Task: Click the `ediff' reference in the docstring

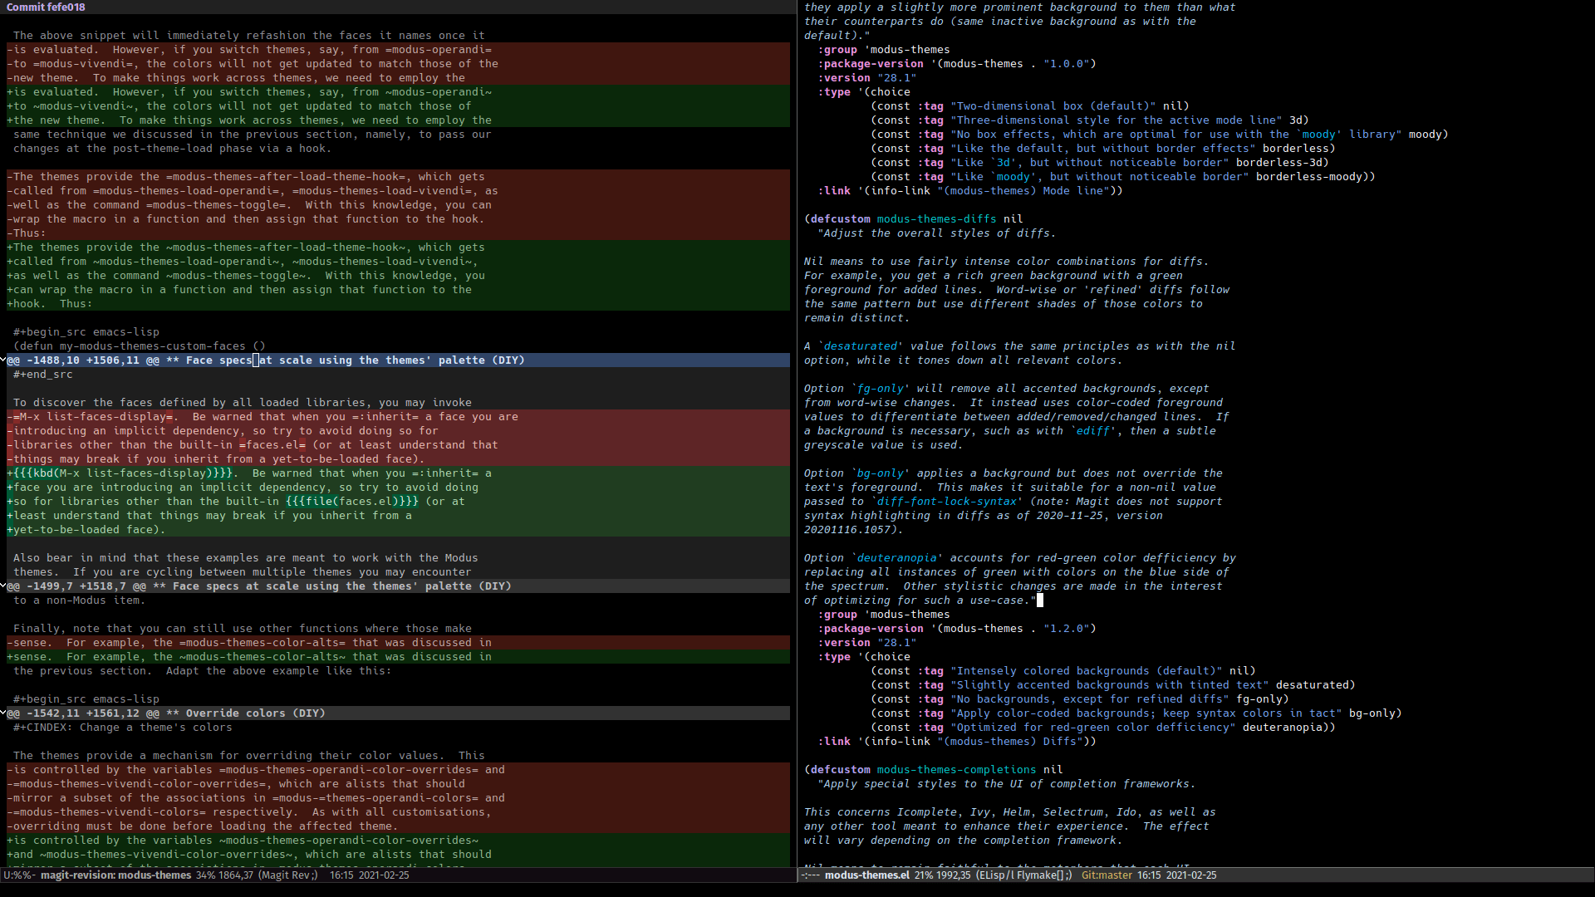Action: coord(1093,431)
